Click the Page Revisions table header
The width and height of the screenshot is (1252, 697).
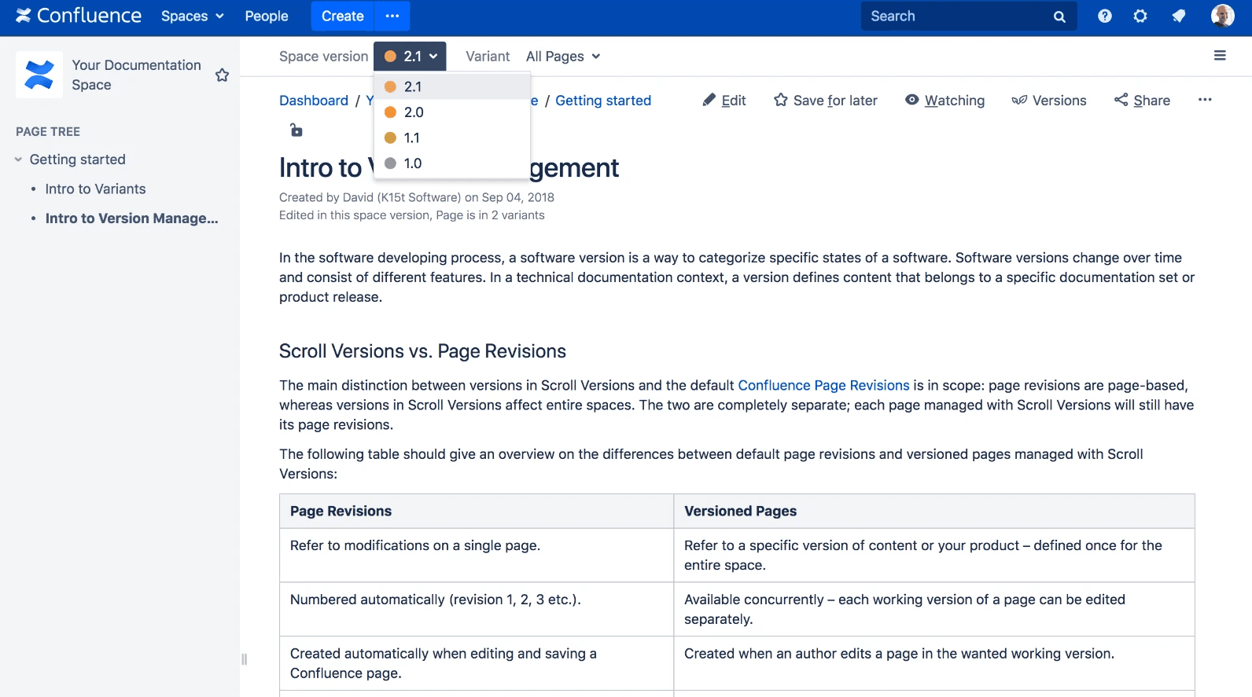pos(477,511)
